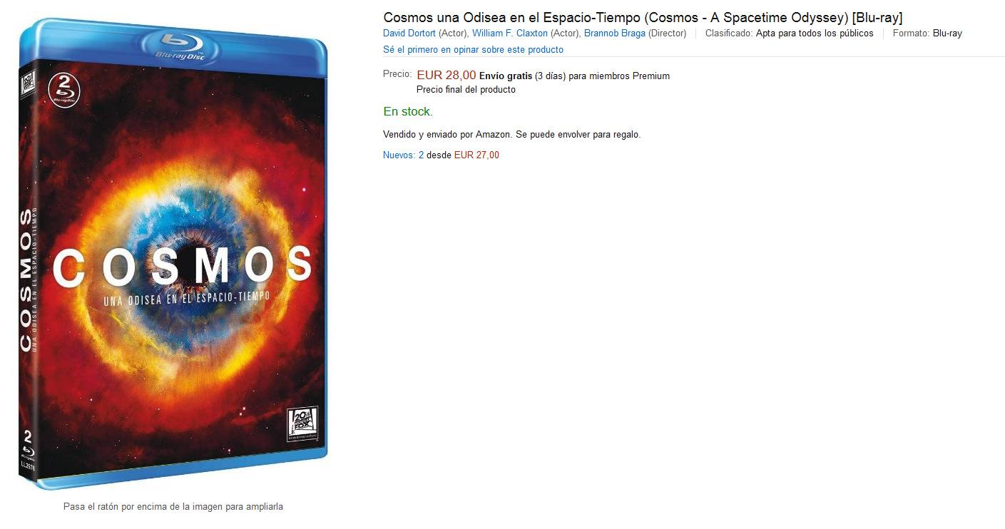The height and width of the screenshot is (529, 1005).
Task: Click the EUR 27,00 new offers price
Action: (476, 155)
